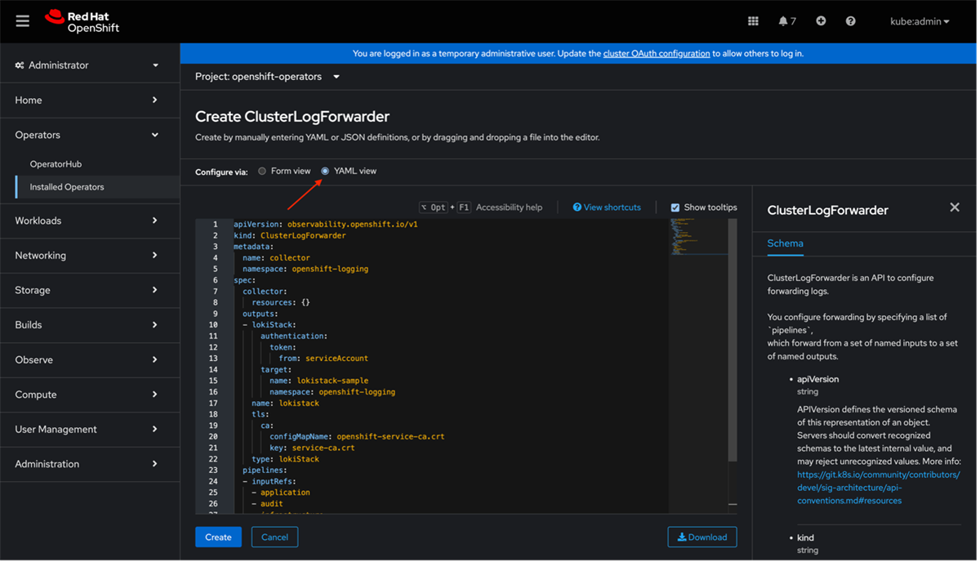This screenshot has width=980, height=562.
Task: Open the notifications bell showing 7
Action: [x=787, y=21]
